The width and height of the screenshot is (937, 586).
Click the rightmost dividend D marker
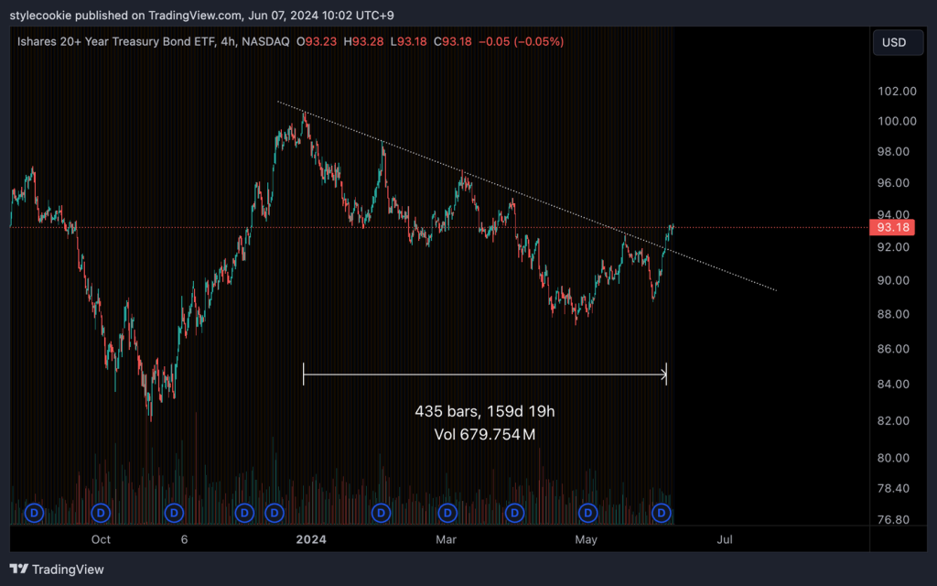coord(661,513)
